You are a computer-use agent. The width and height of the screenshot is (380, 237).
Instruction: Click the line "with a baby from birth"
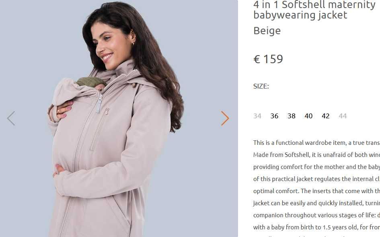[x=316, y=227]
